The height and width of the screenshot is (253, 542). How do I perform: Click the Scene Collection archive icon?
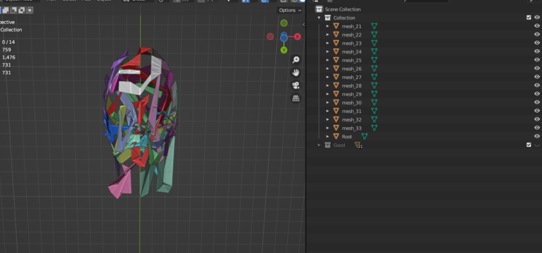(x=319, y=9)
